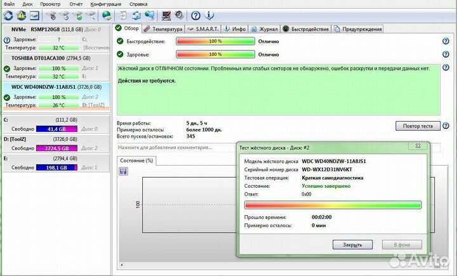Viewport: 457px width, 276px height.
Task: Click the floppy save icon above chart
Action: point(123,171)
